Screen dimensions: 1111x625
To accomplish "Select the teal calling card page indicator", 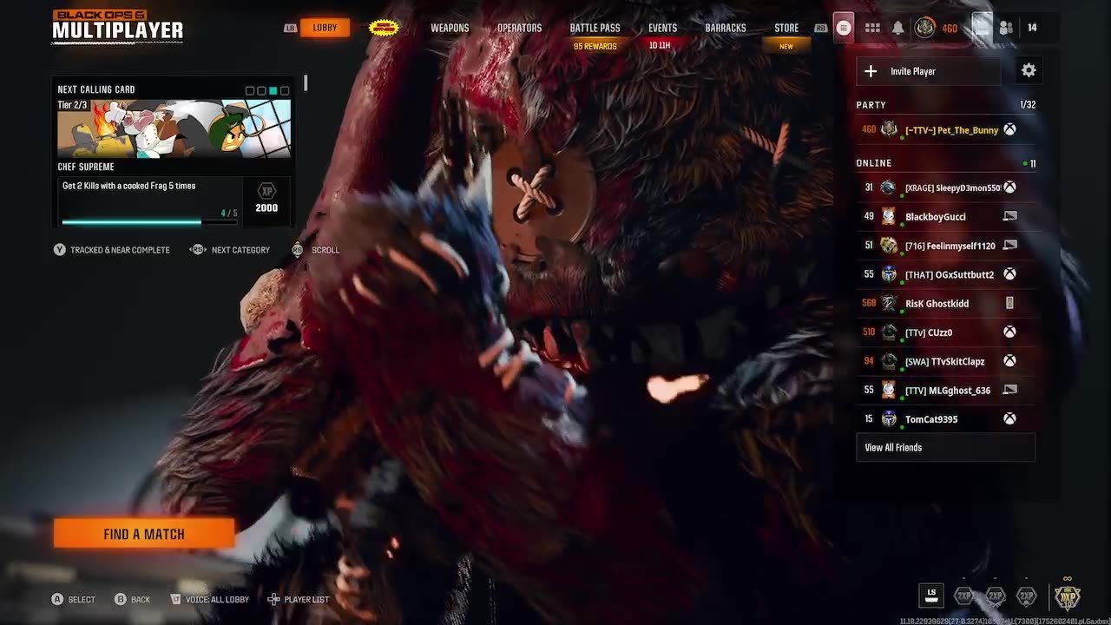I will click(x=273, y=90).
